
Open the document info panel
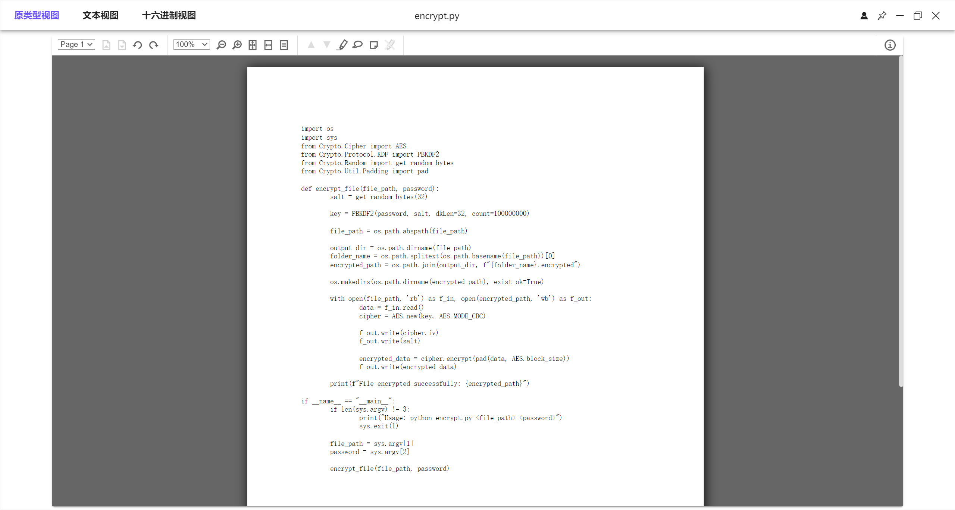click(890, 45)
